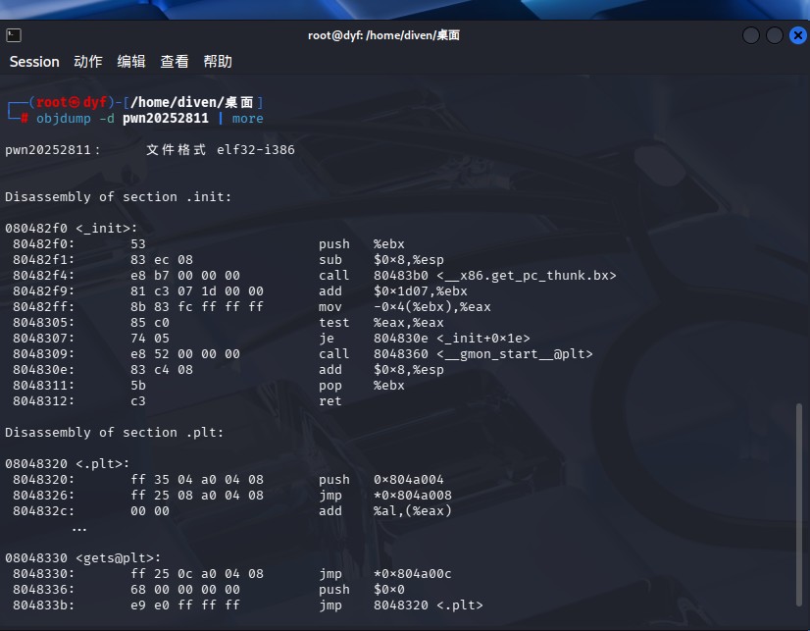This screenshot has height=631, width=810.
Task: Click the terminal app icon in title bar
Action: 14,35
